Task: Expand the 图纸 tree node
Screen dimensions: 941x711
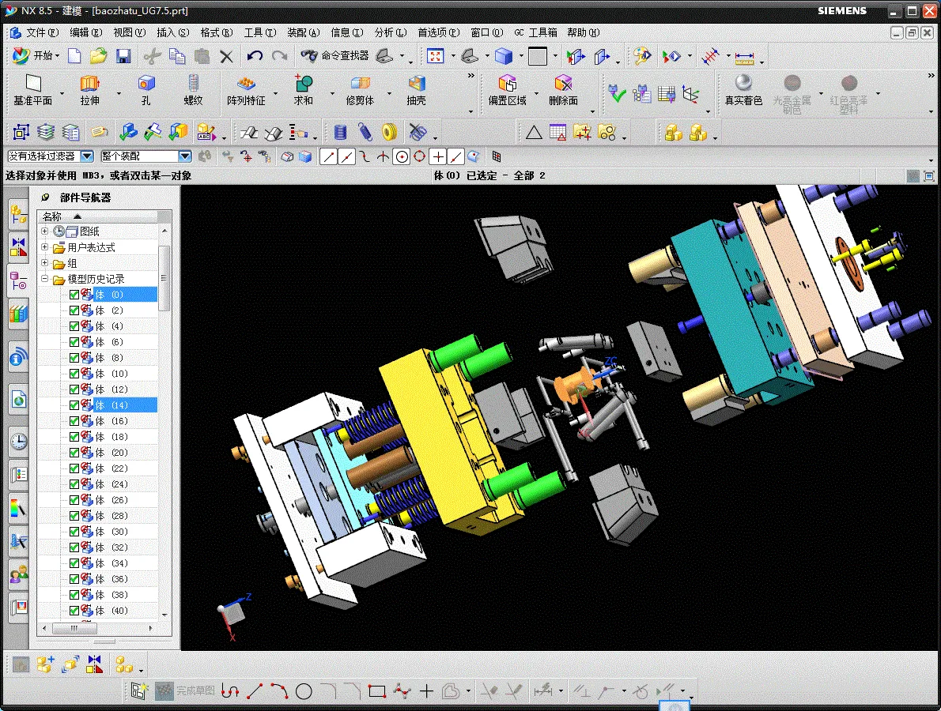Action: [x=44, y=231]
